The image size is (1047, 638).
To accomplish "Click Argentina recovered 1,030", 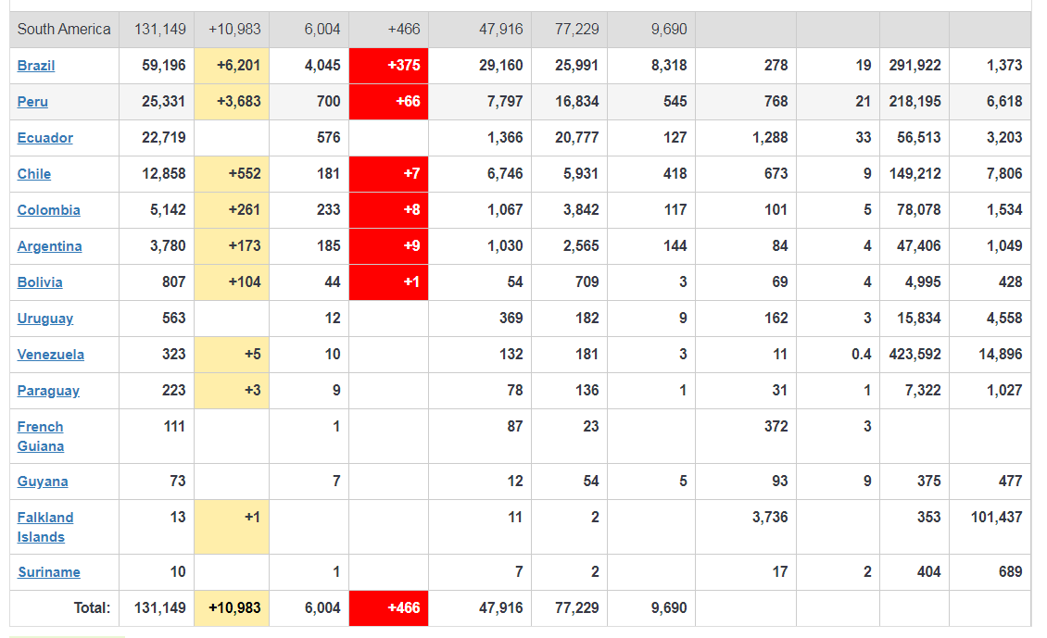I will (x=506, y=245).
